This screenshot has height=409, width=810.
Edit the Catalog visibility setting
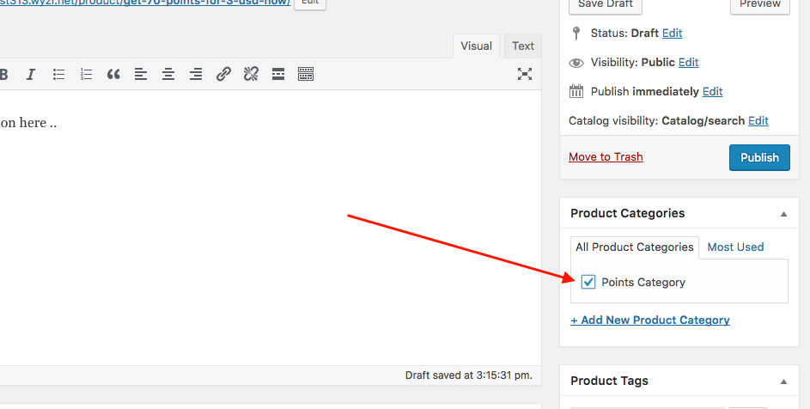click(758, 120)
